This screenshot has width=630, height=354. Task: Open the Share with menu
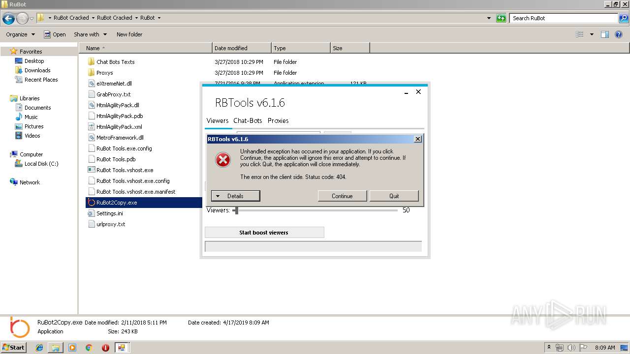point(90,34)
